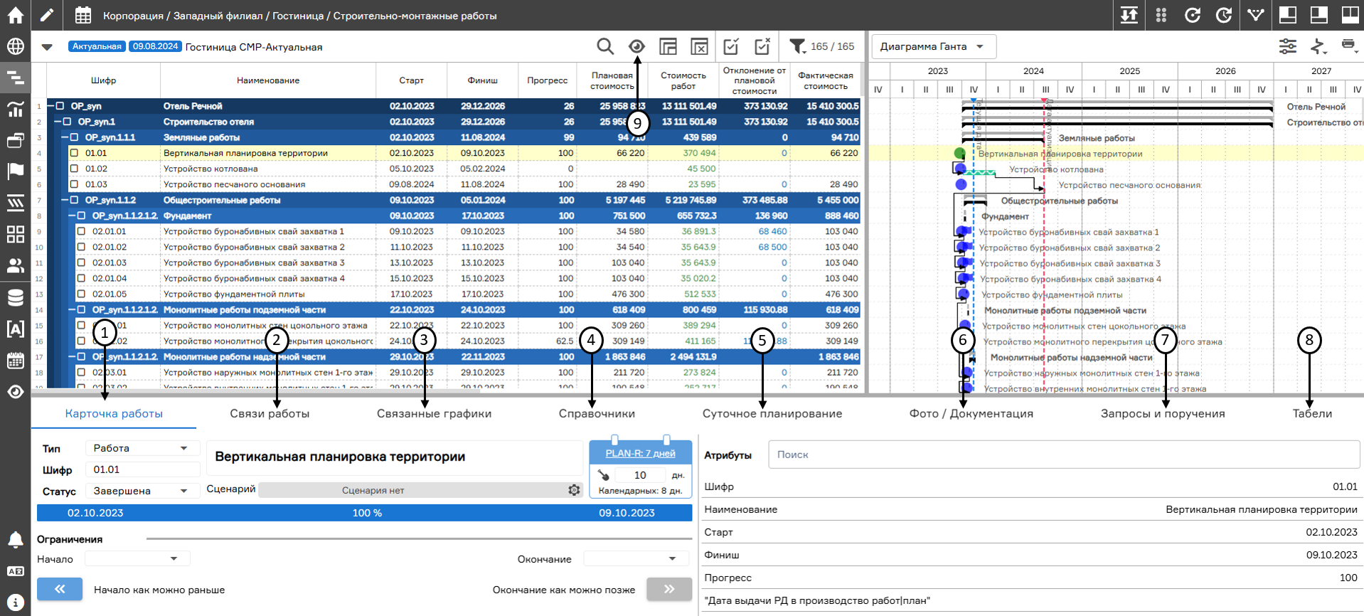The width and height of the screenshot is (1364, 616).
Task: Go to the Home icon in sidebar
Action: coord(15,15)
